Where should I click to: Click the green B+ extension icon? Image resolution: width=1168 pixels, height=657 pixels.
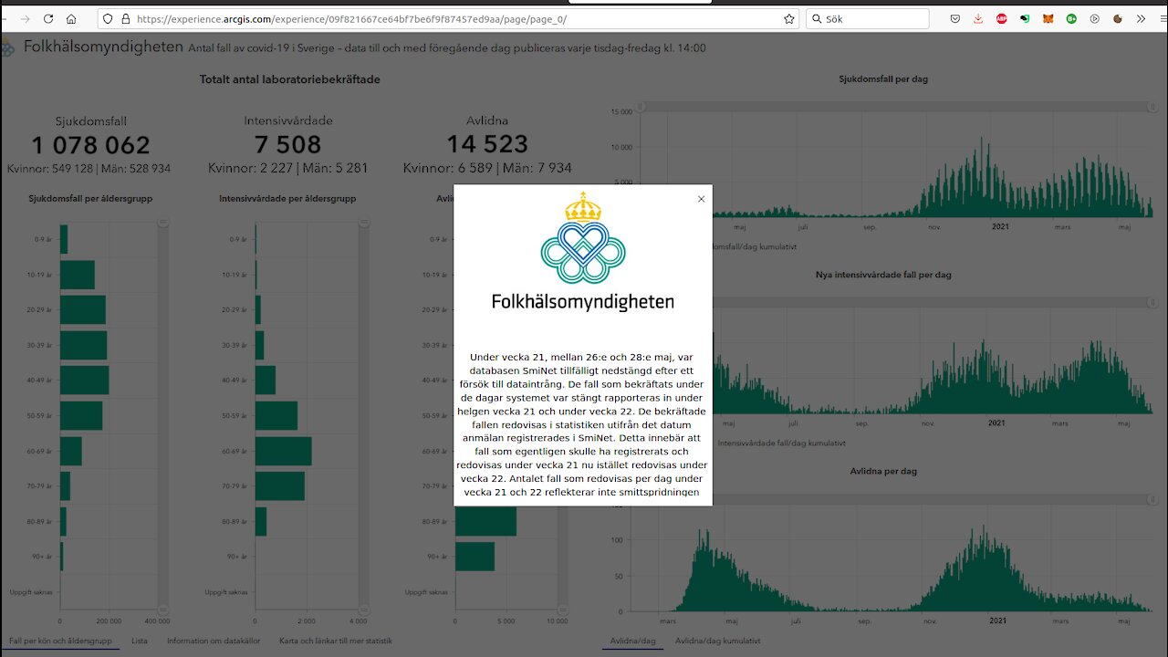(x=1071, y=18)
